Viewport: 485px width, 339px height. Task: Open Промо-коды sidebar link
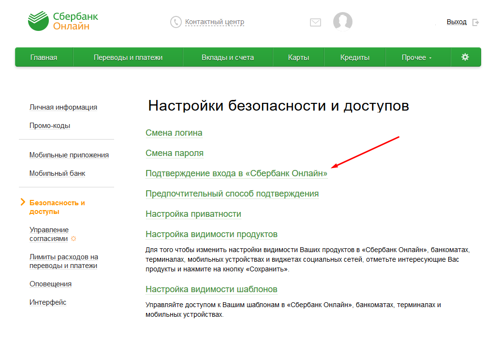(49, 126)
